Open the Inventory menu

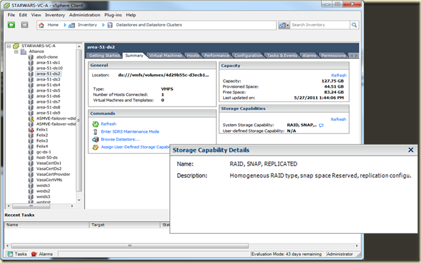[55, 15]
